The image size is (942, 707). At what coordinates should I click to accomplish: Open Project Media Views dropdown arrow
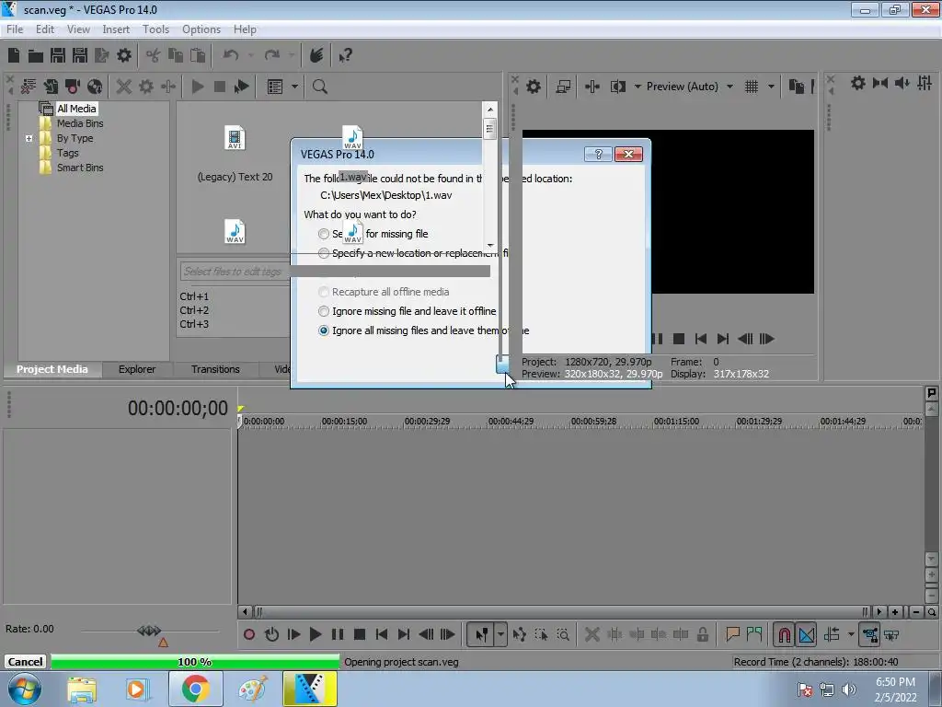click(294, 87)
